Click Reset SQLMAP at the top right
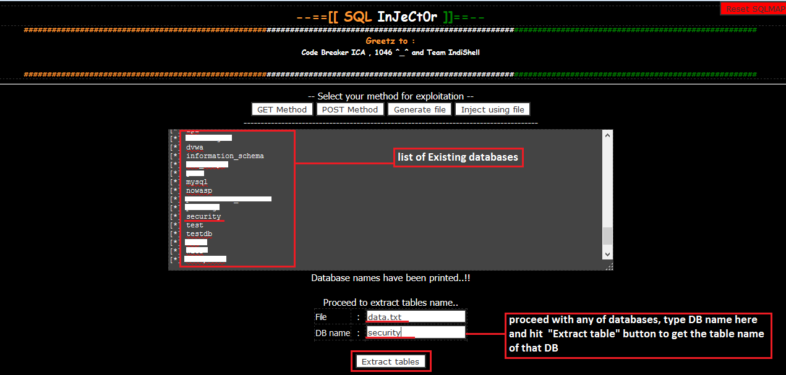786x375 pixels. pyautogui.click(x=755, y=8)
